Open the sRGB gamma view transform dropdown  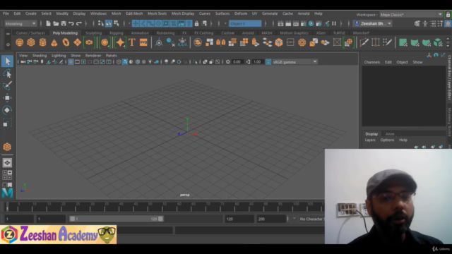(295, 62)
